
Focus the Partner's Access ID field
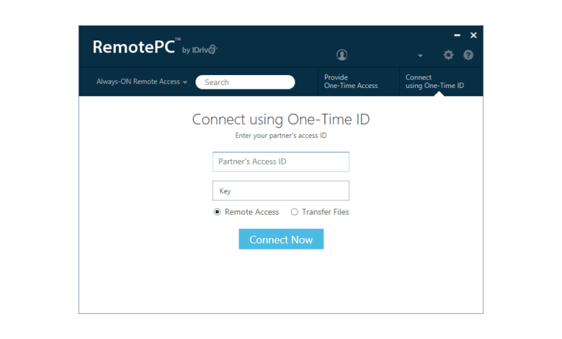281,162
